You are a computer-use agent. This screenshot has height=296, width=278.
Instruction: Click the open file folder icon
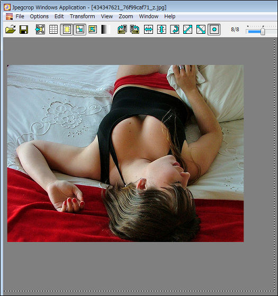11,30
